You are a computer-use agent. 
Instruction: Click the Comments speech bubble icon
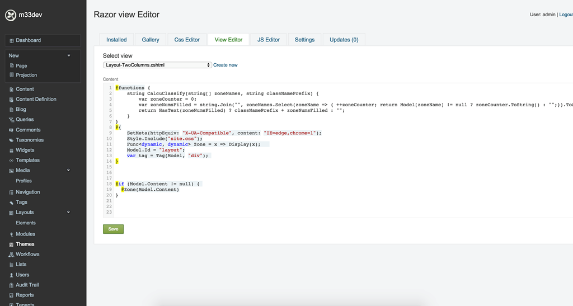coord(11,130)
